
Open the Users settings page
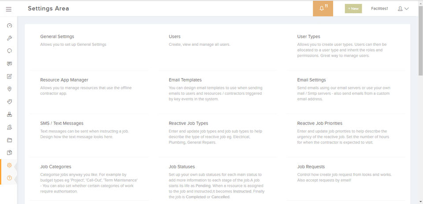point(174,37)
